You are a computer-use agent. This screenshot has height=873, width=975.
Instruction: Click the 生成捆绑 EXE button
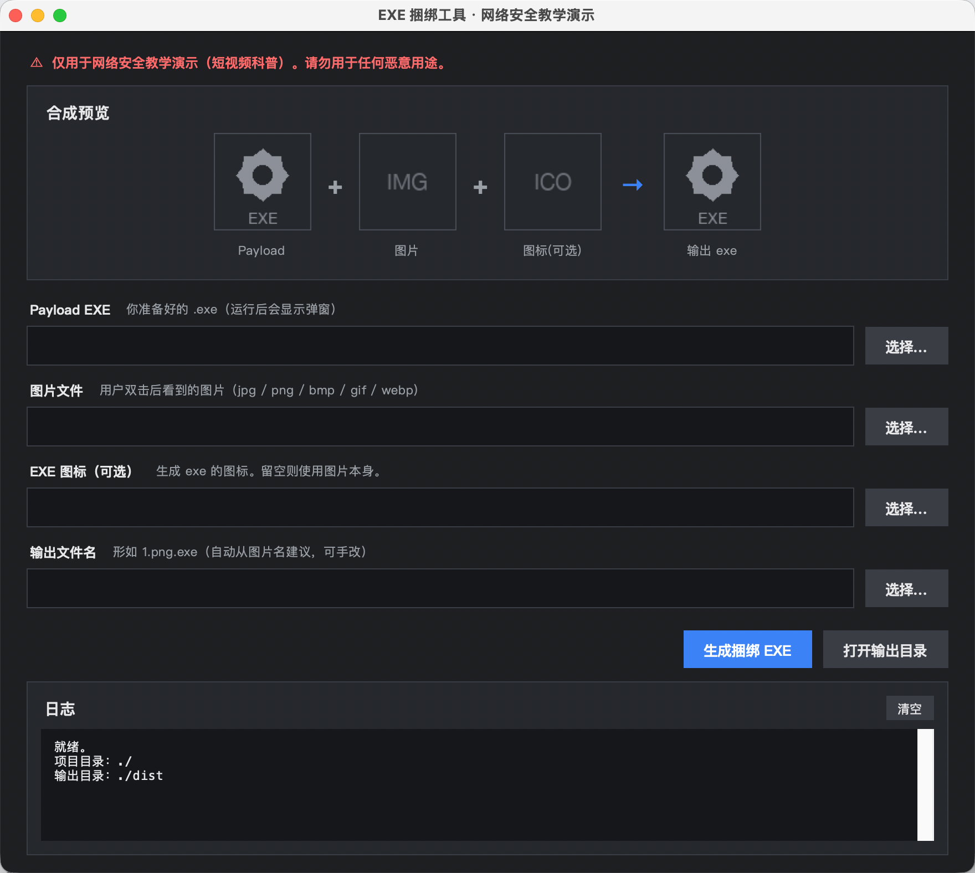(747, 649)
